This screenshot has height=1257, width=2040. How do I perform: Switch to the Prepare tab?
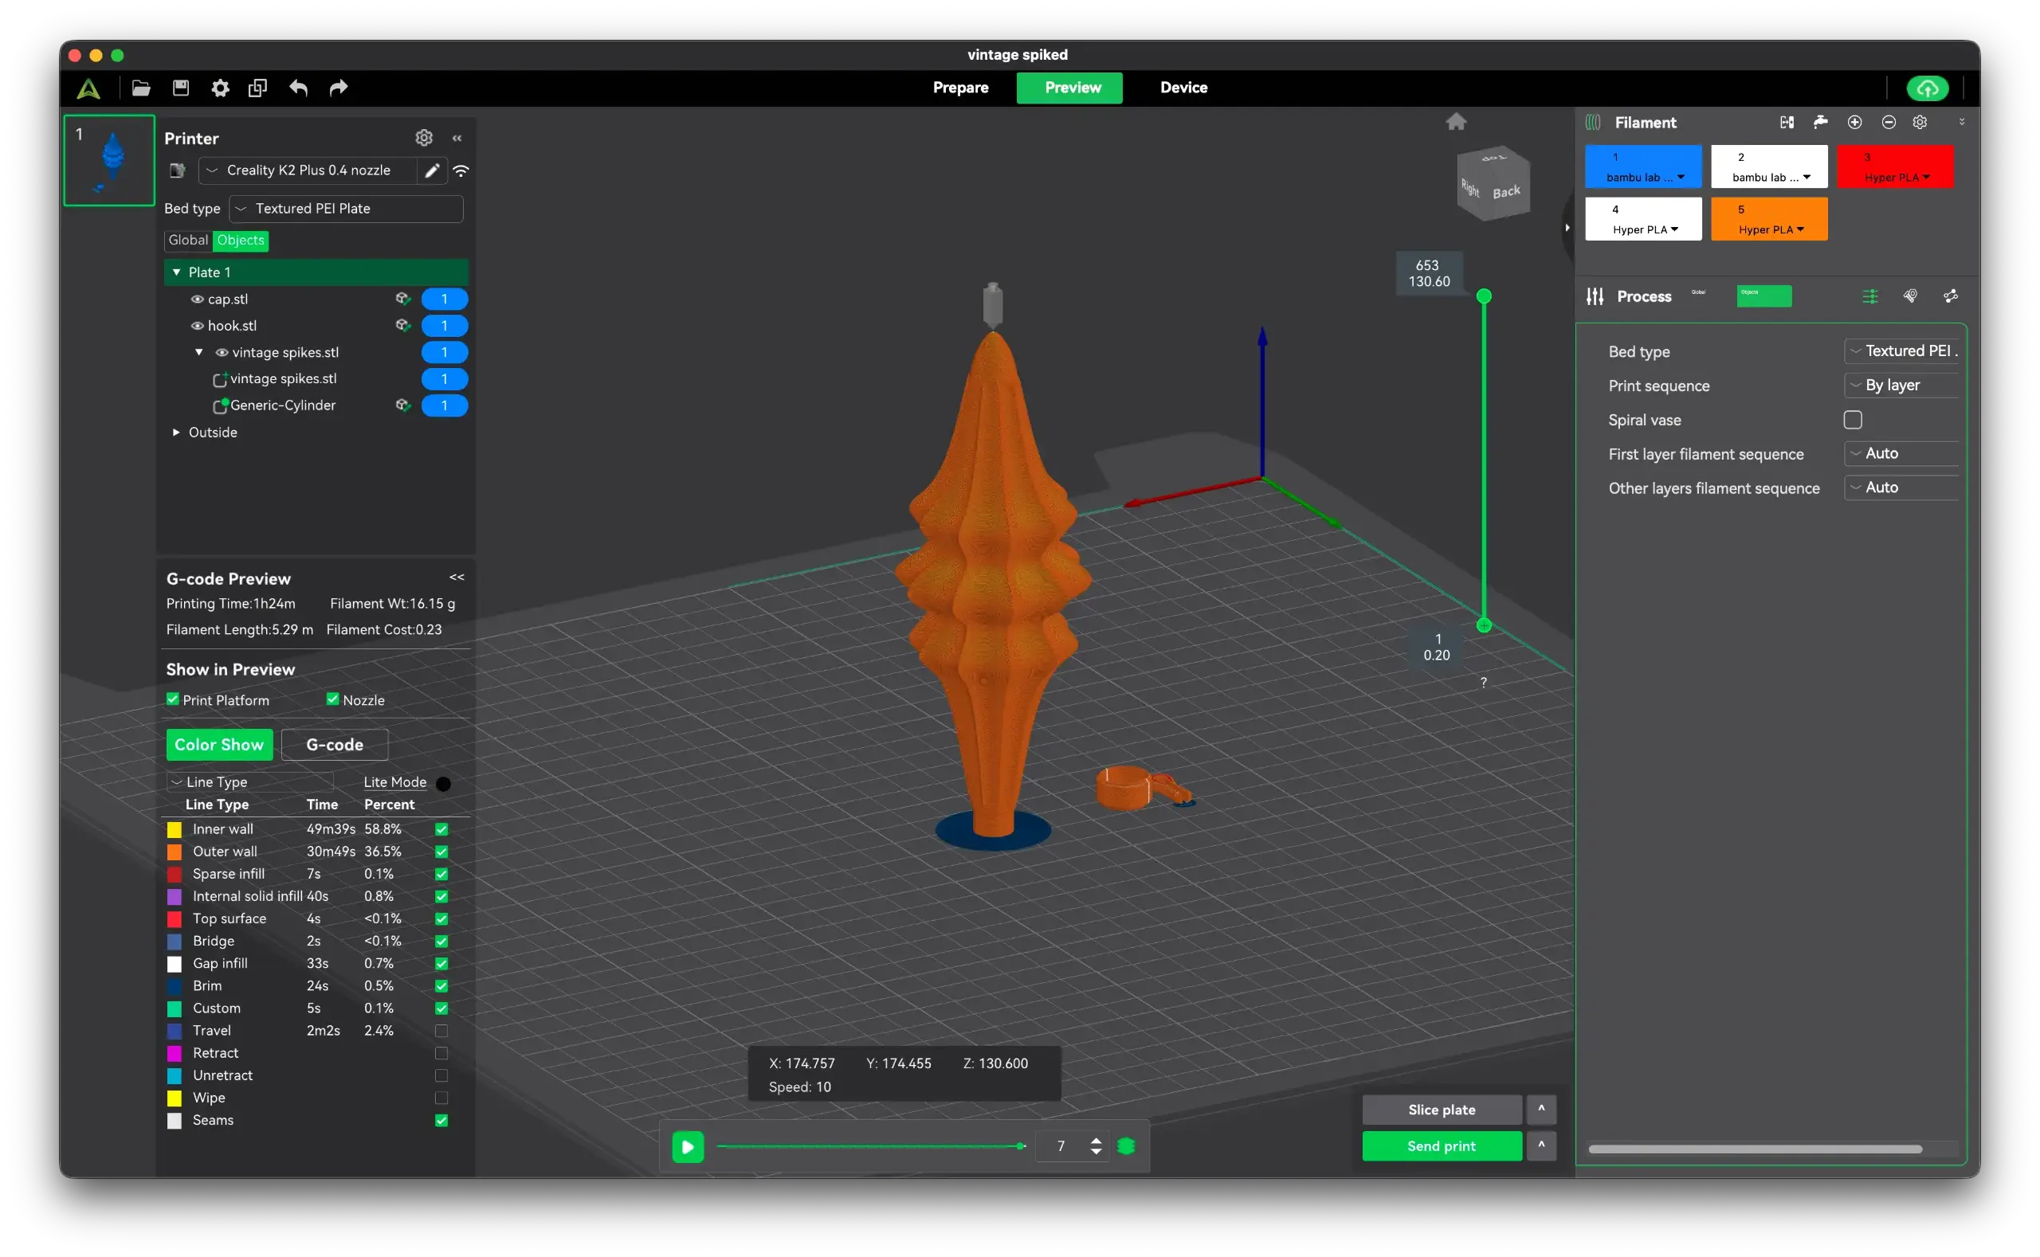tap(959, 88)
